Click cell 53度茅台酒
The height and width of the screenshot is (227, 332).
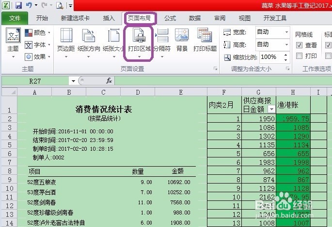click(x=42, y=192)
